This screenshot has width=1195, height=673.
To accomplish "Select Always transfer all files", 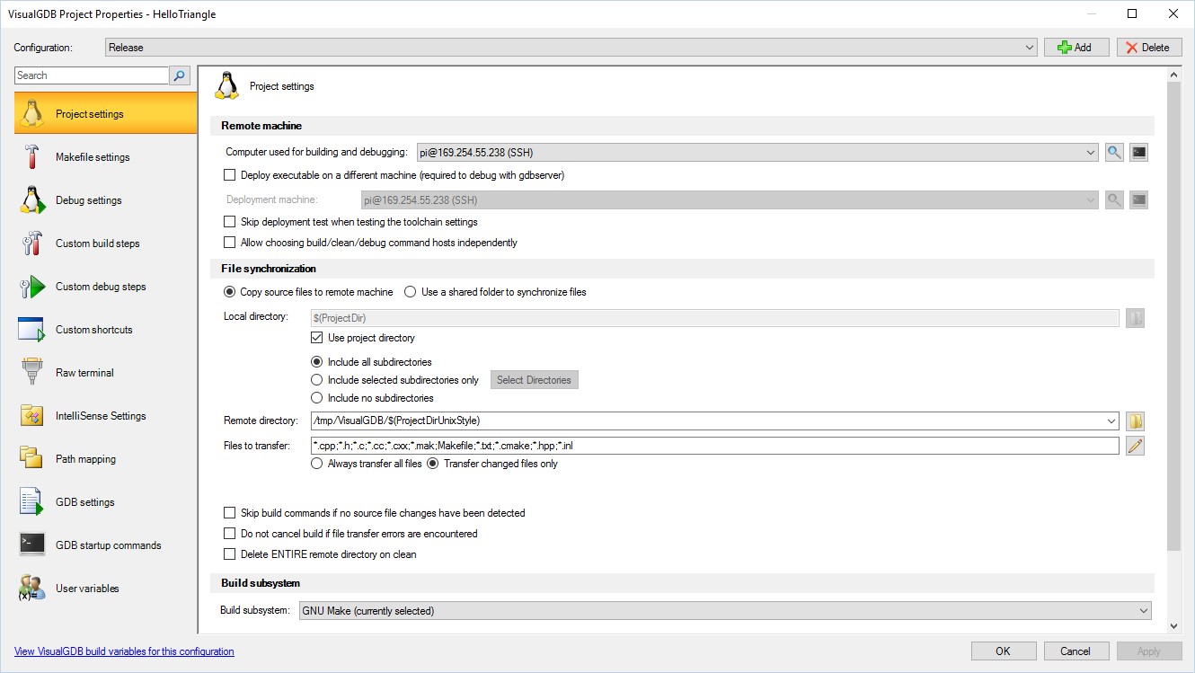I will point(316,464).
